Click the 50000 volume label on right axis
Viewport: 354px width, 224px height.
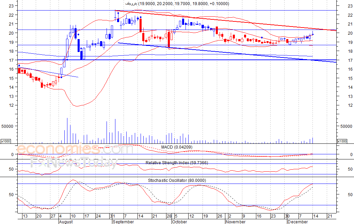pyautogui.click(x=346, y=126)
